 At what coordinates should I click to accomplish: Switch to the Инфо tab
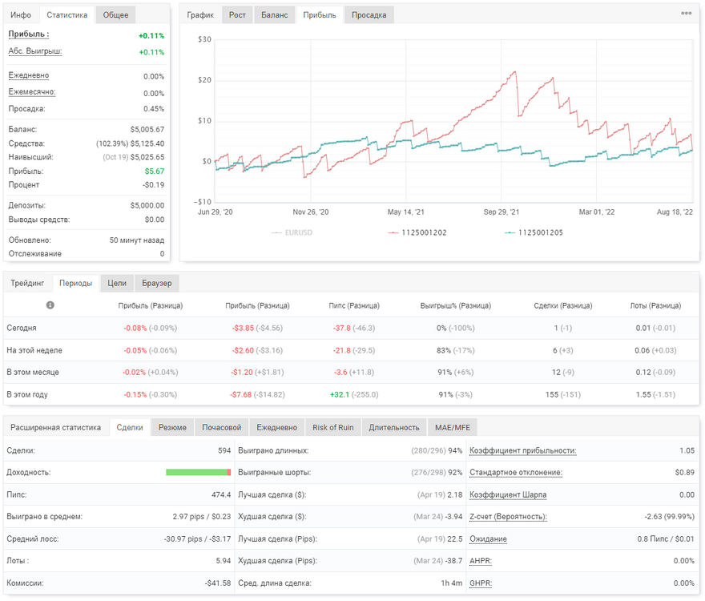tap(21, 15)
